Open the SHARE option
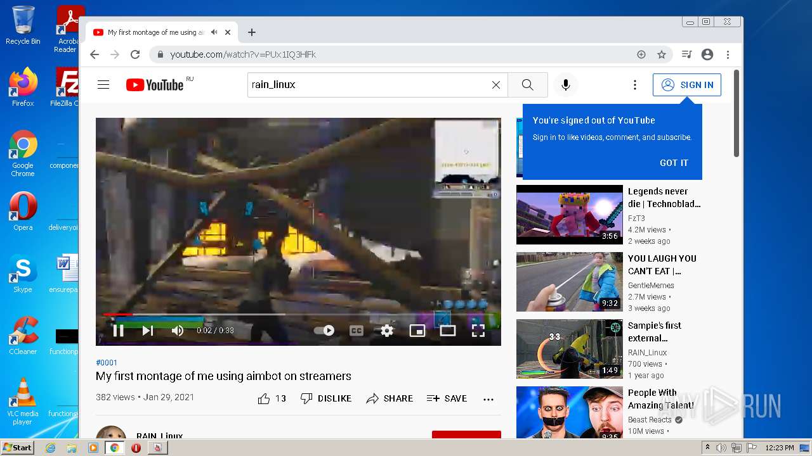The width and height of the screenshot is (812, 456). [x=390, y=398]
